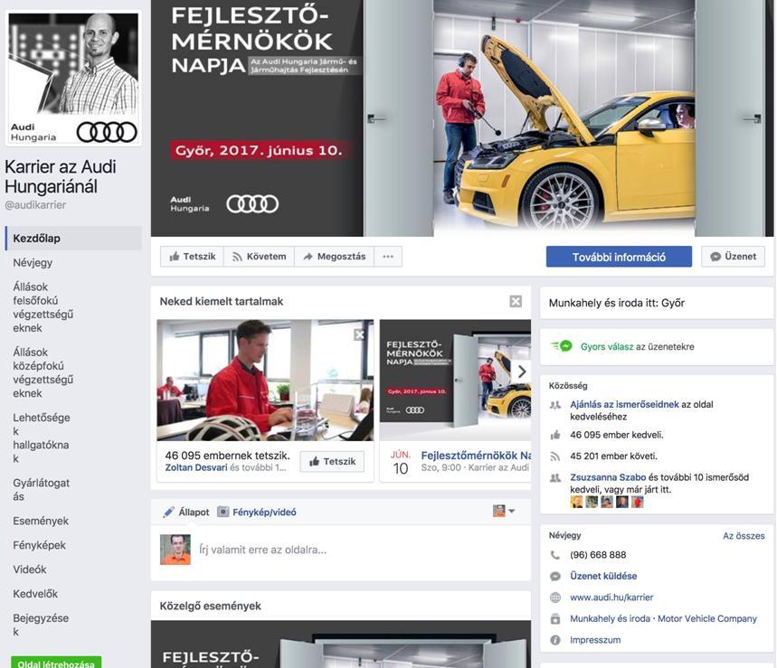The width and height of the screenshot is (777, 668).
Task: Click the Munkahely és iroda itt: Győr text
Action: (x=617, y=303)
